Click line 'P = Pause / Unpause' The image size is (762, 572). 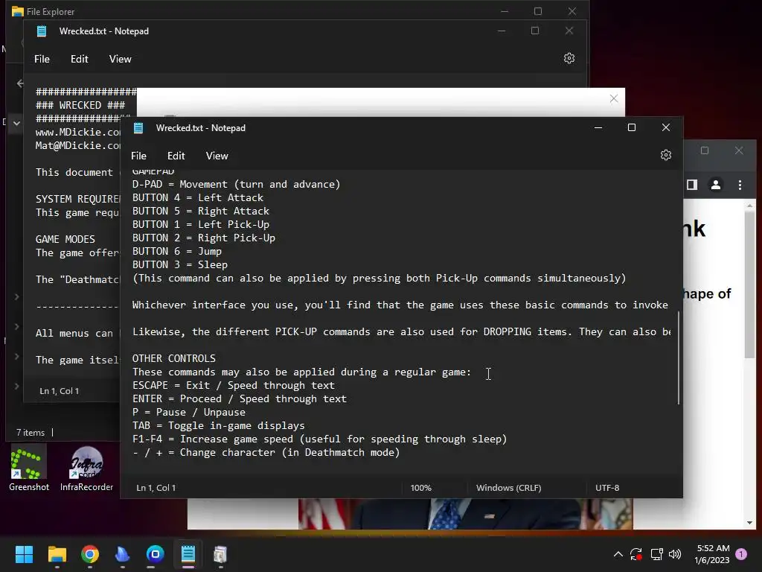pos(189,412)
